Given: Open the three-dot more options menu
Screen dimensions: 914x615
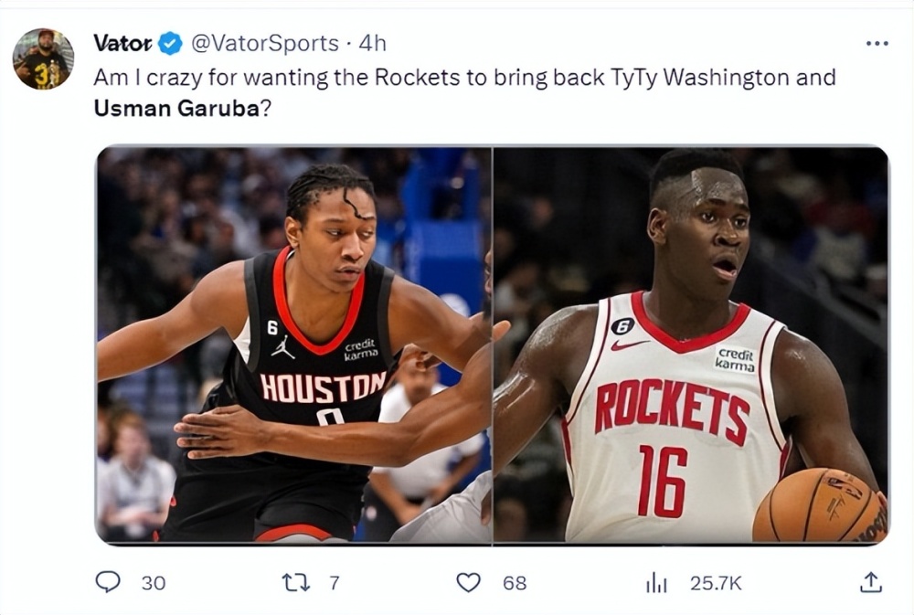Looking at the screenshot, I should pyautogui.click(x=876, y=43).
